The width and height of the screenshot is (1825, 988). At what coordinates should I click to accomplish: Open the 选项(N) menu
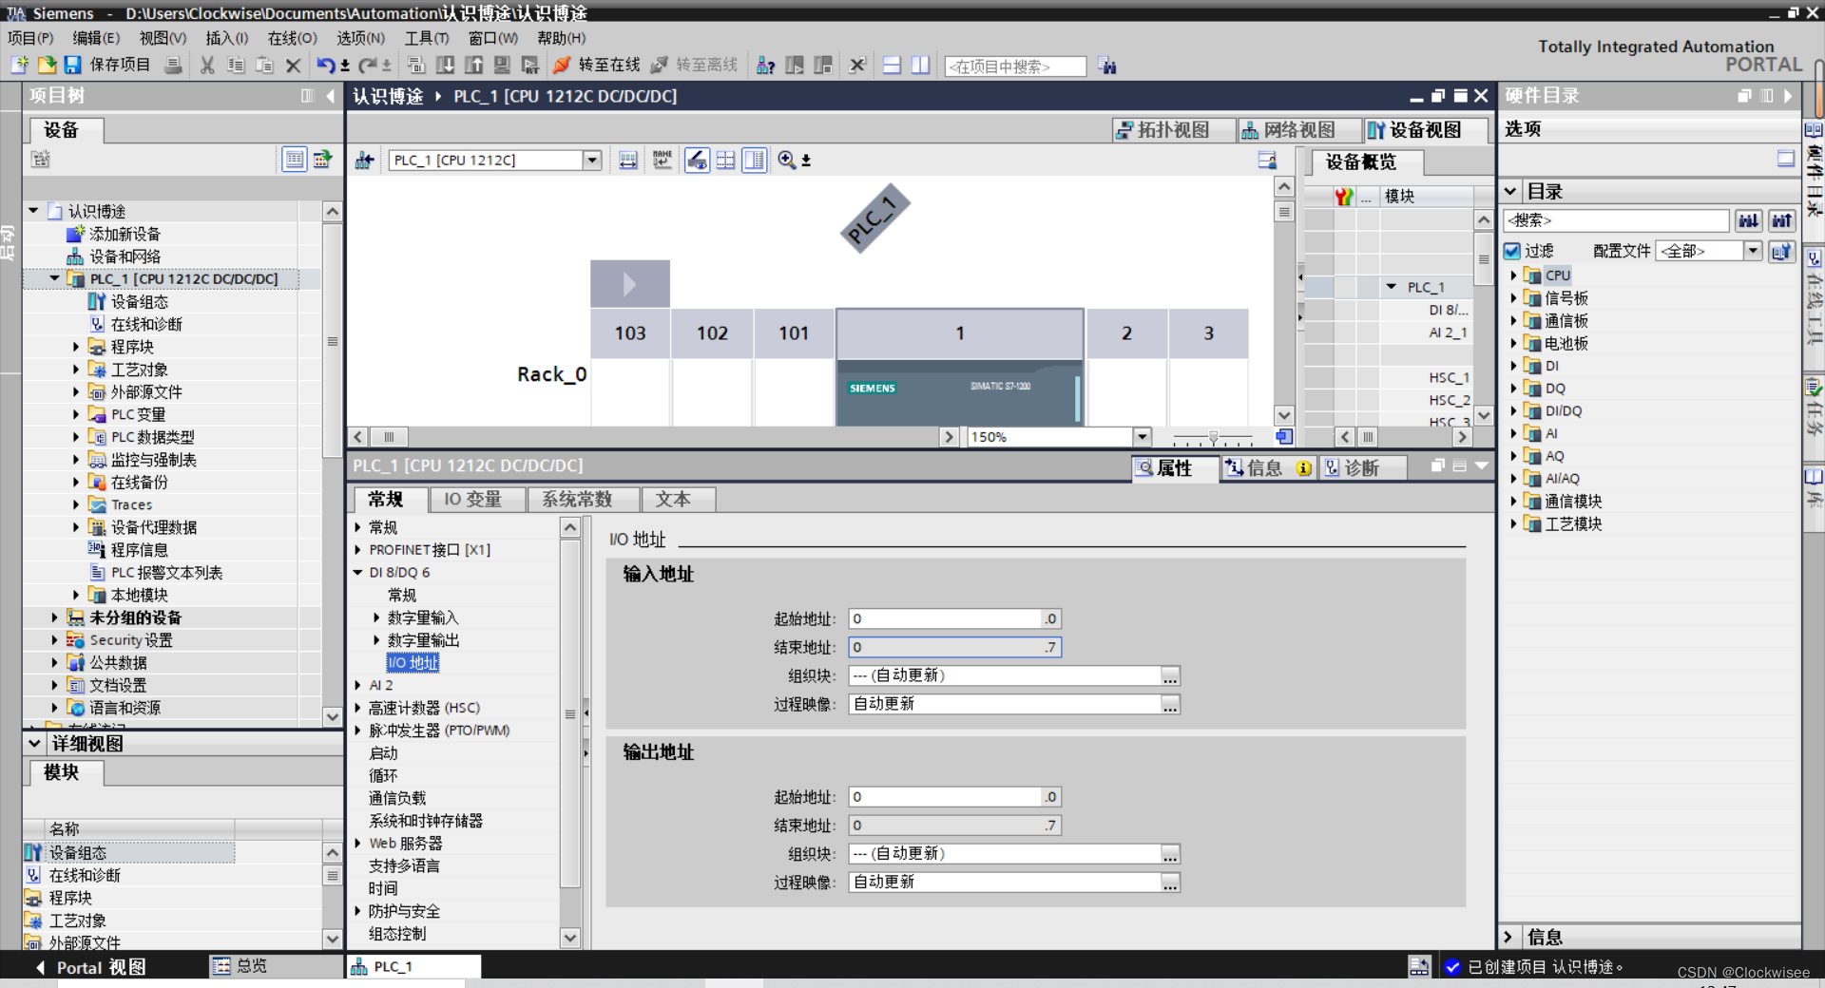point(360,38)
